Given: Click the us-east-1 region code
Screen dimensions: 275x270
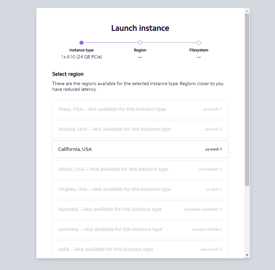Looking at the screenshot, I should click(x=214, y=189).
